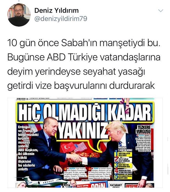
Task: Select the tweet text about Sabah's manşet
Action: coord(84,64)
